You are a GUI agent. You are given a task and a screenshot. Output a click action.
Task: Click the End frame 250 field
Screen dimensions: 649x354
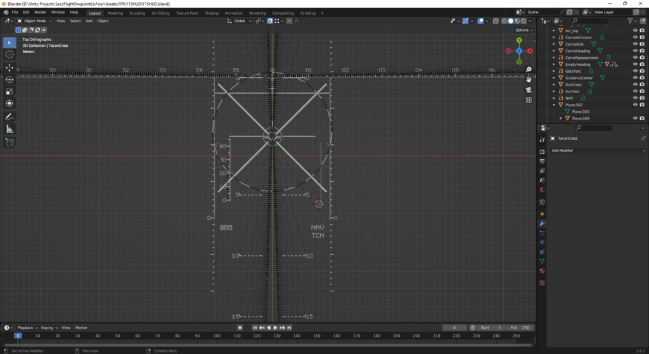coord(520,327)
